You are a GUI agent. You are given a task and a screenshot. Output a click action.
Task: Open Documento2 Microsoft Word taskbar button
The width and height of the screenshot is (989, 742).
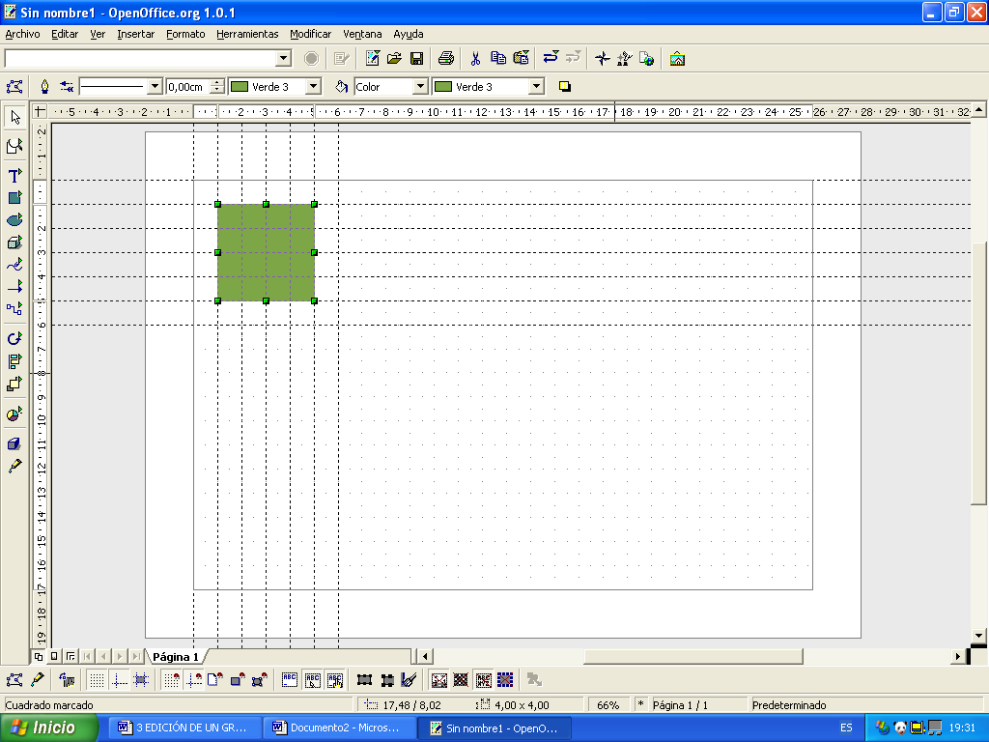point(338,728)
